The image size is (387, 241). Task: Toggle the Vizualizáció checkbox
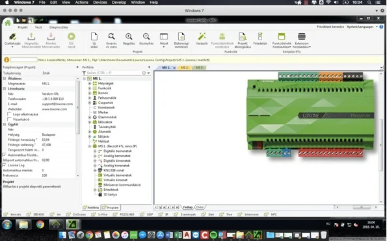(9, 120)
